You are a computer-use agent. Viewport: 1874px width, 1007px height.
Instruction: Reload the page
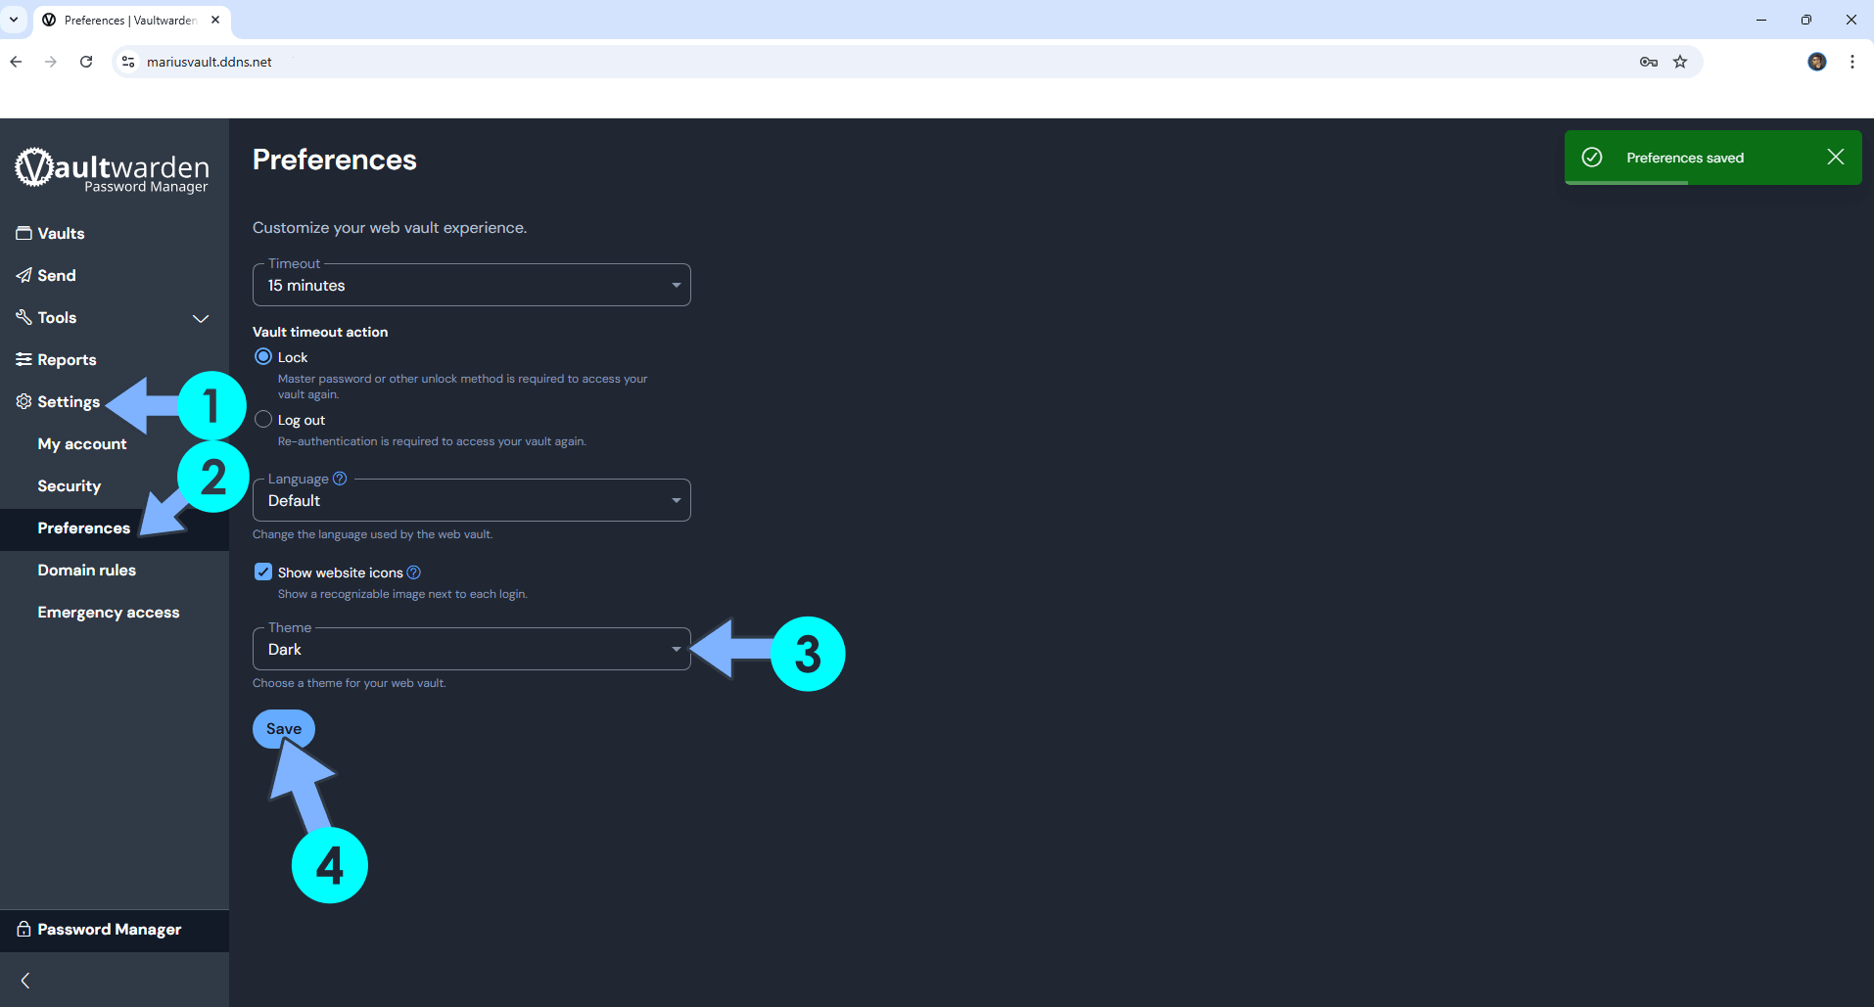[86, 62]
